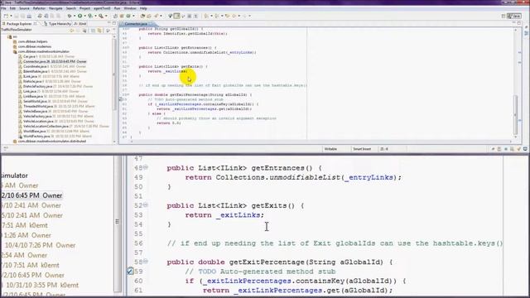Image resolution: width=530 pixels, height=298 pixels.
Task: Click the Writable status bar field
Action: (330, 149)
